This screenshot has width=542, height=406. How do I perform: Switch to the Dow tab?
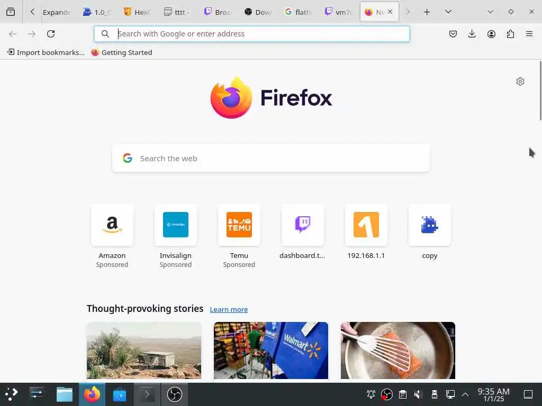(x=258, y=12)
